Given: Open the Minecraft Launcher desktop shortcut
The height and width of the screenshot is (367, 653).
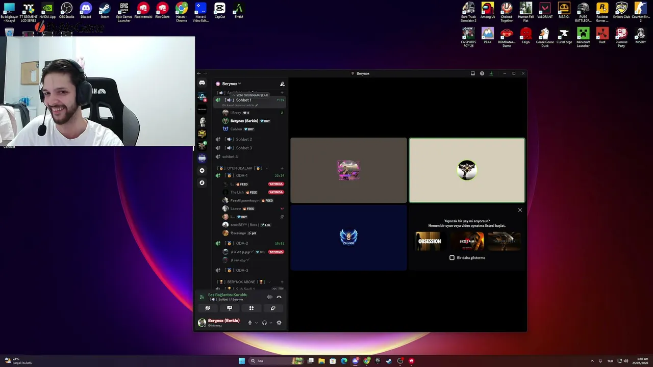Looking at the screenshot, I should point(583,37).
